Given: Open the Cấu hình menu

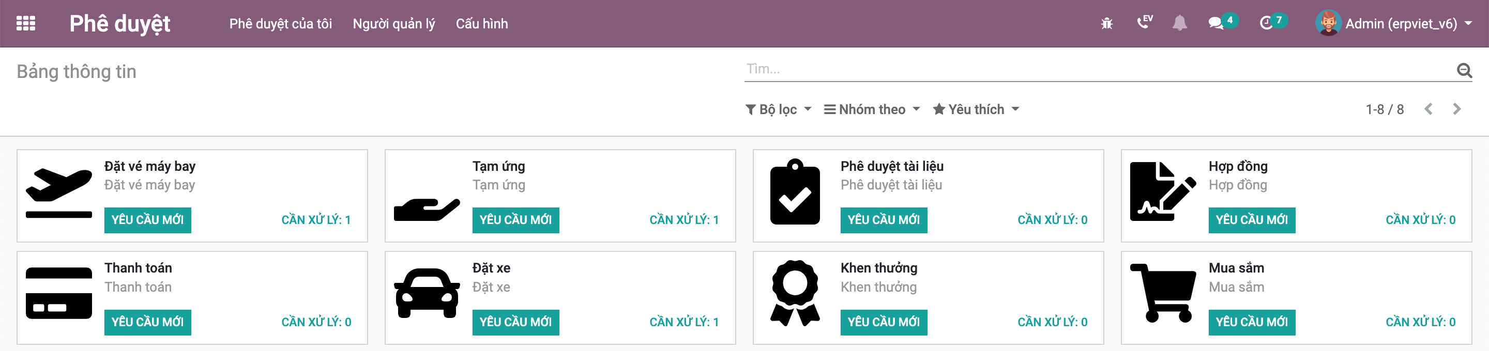Looking at the screenshot, I should click(x=482, y=24).
